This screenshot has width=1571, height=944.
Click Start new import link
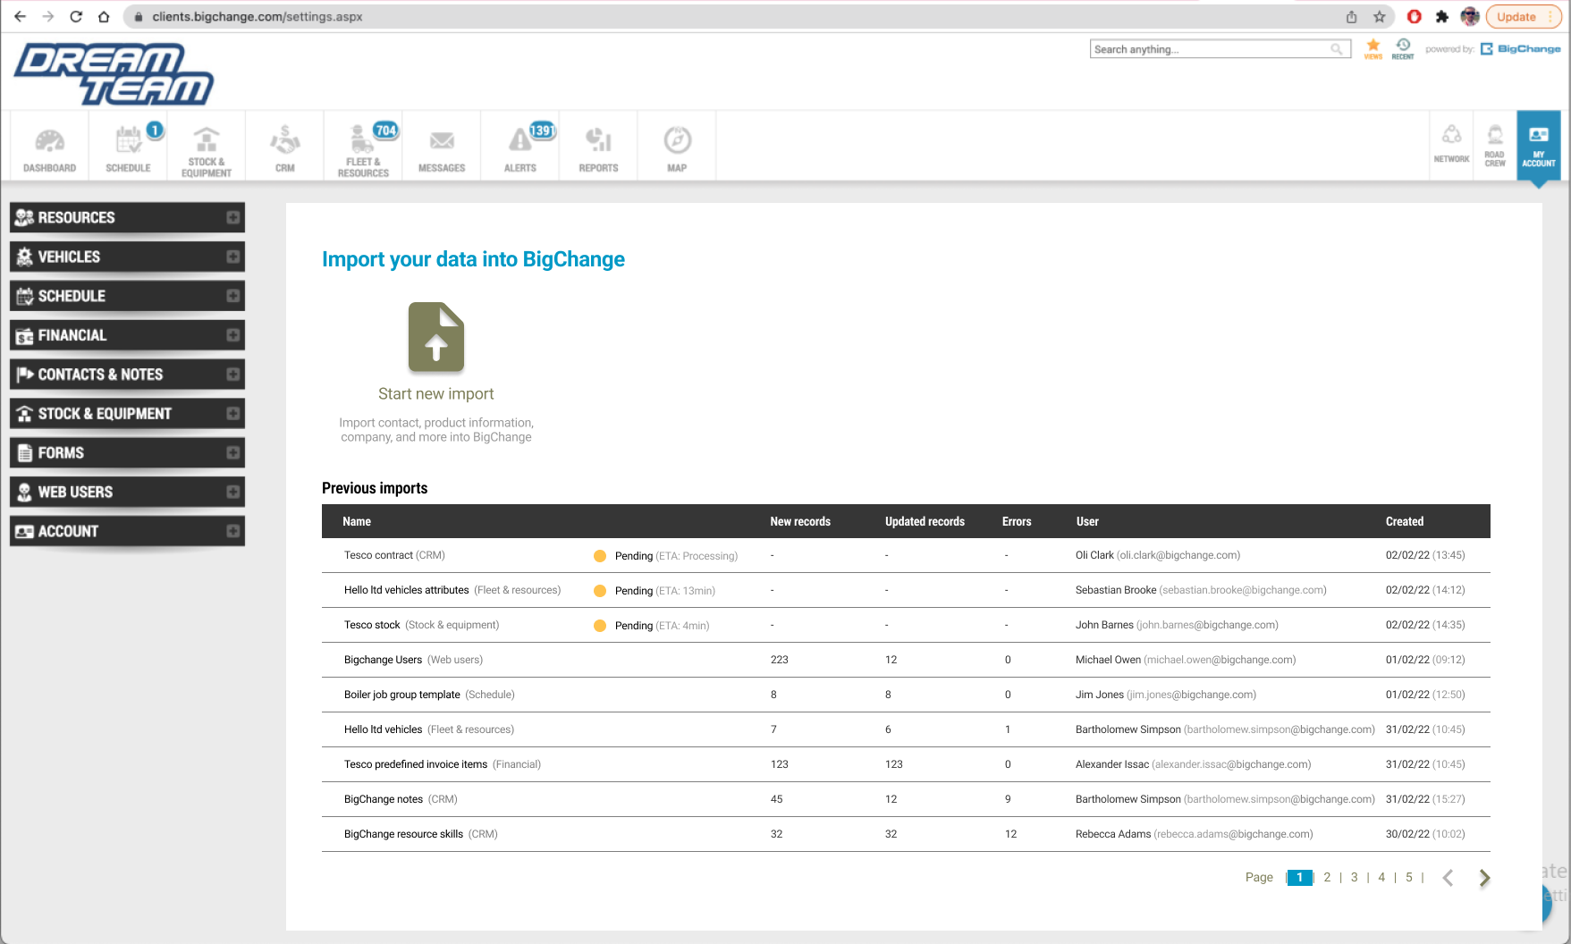pos(436,394)
